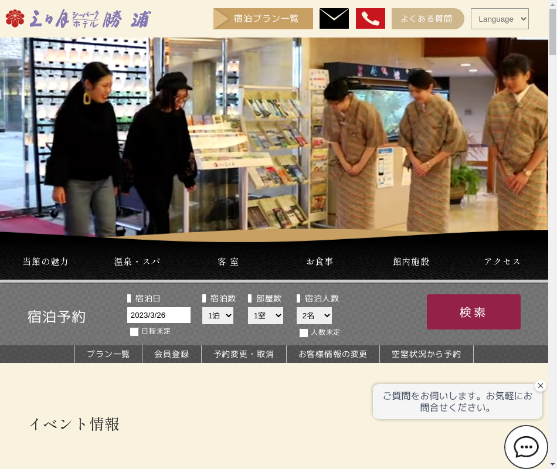
Task: Toggle the 人数未定 checkbox
Action: coord(304,333)
